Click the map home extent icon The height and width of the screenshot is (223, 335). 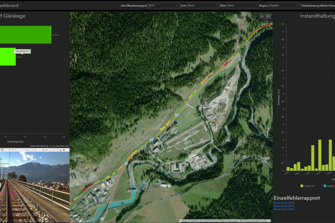tap(262, 16)
